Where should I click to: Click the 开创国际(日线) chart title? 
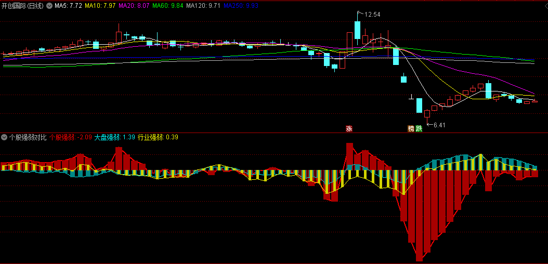[x=23, y=6]
